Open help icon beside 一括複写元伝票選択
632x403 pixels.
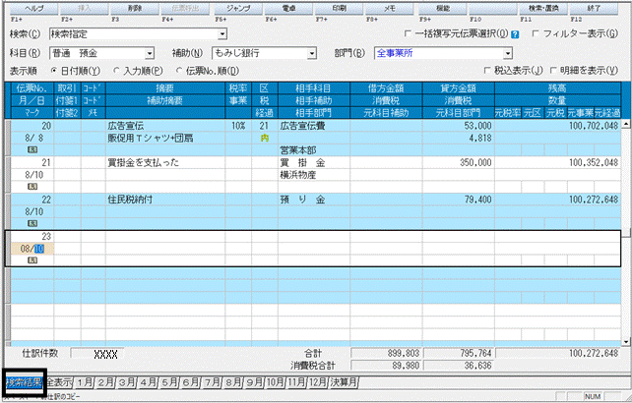(515, 34)
